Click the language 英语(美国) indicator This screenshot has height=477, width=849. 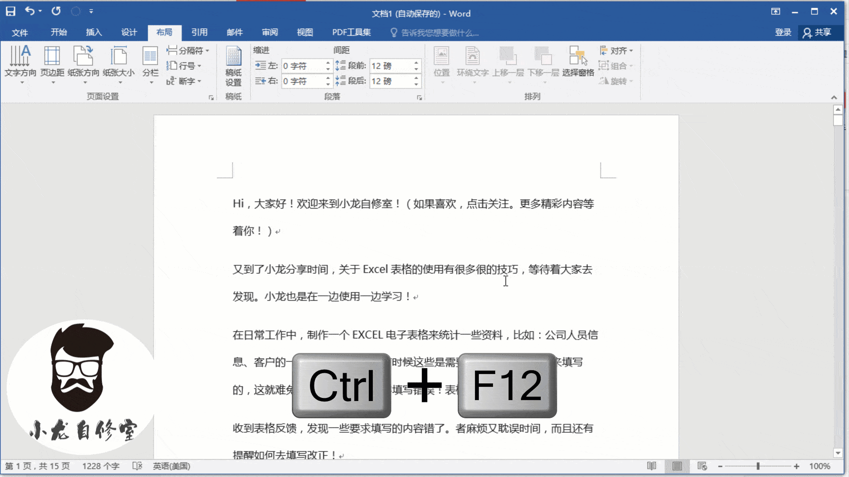(172, 466)
